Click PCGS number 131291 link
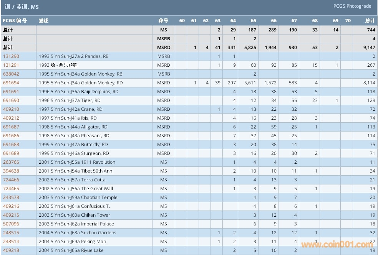Screen dimensions: 378x255 11,65
